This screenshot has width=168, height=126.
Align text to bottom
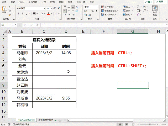click(73, 7)
